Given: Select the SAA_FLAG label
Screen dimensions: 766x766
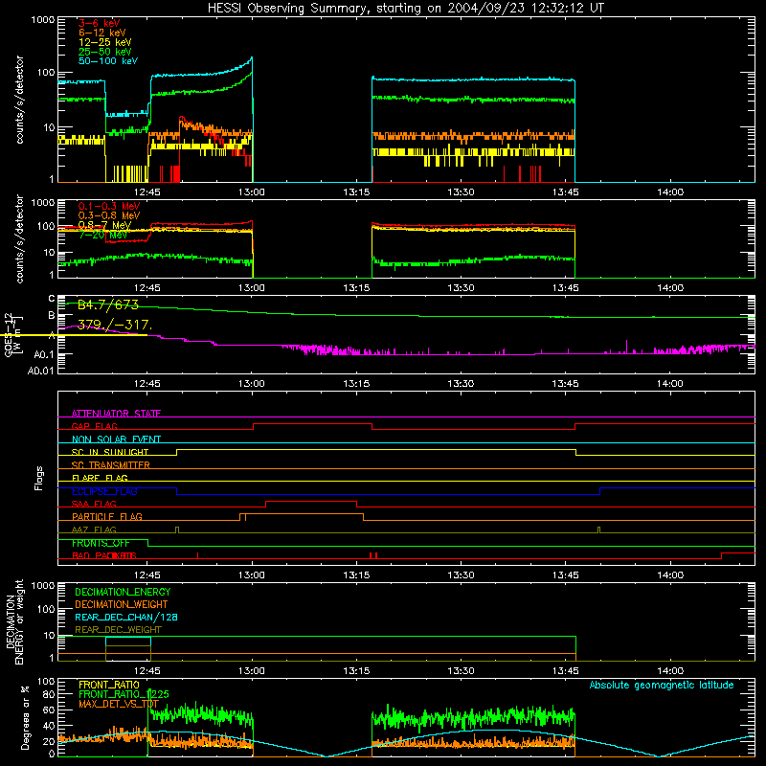Looking at the screenshot, I should 94,504.
